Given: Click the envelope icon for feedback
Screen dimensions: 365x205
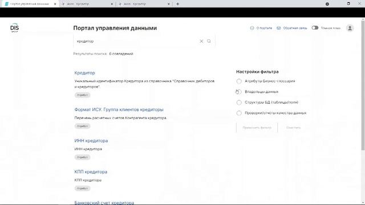Looking at the screenshot, I should tap(279, 28).
